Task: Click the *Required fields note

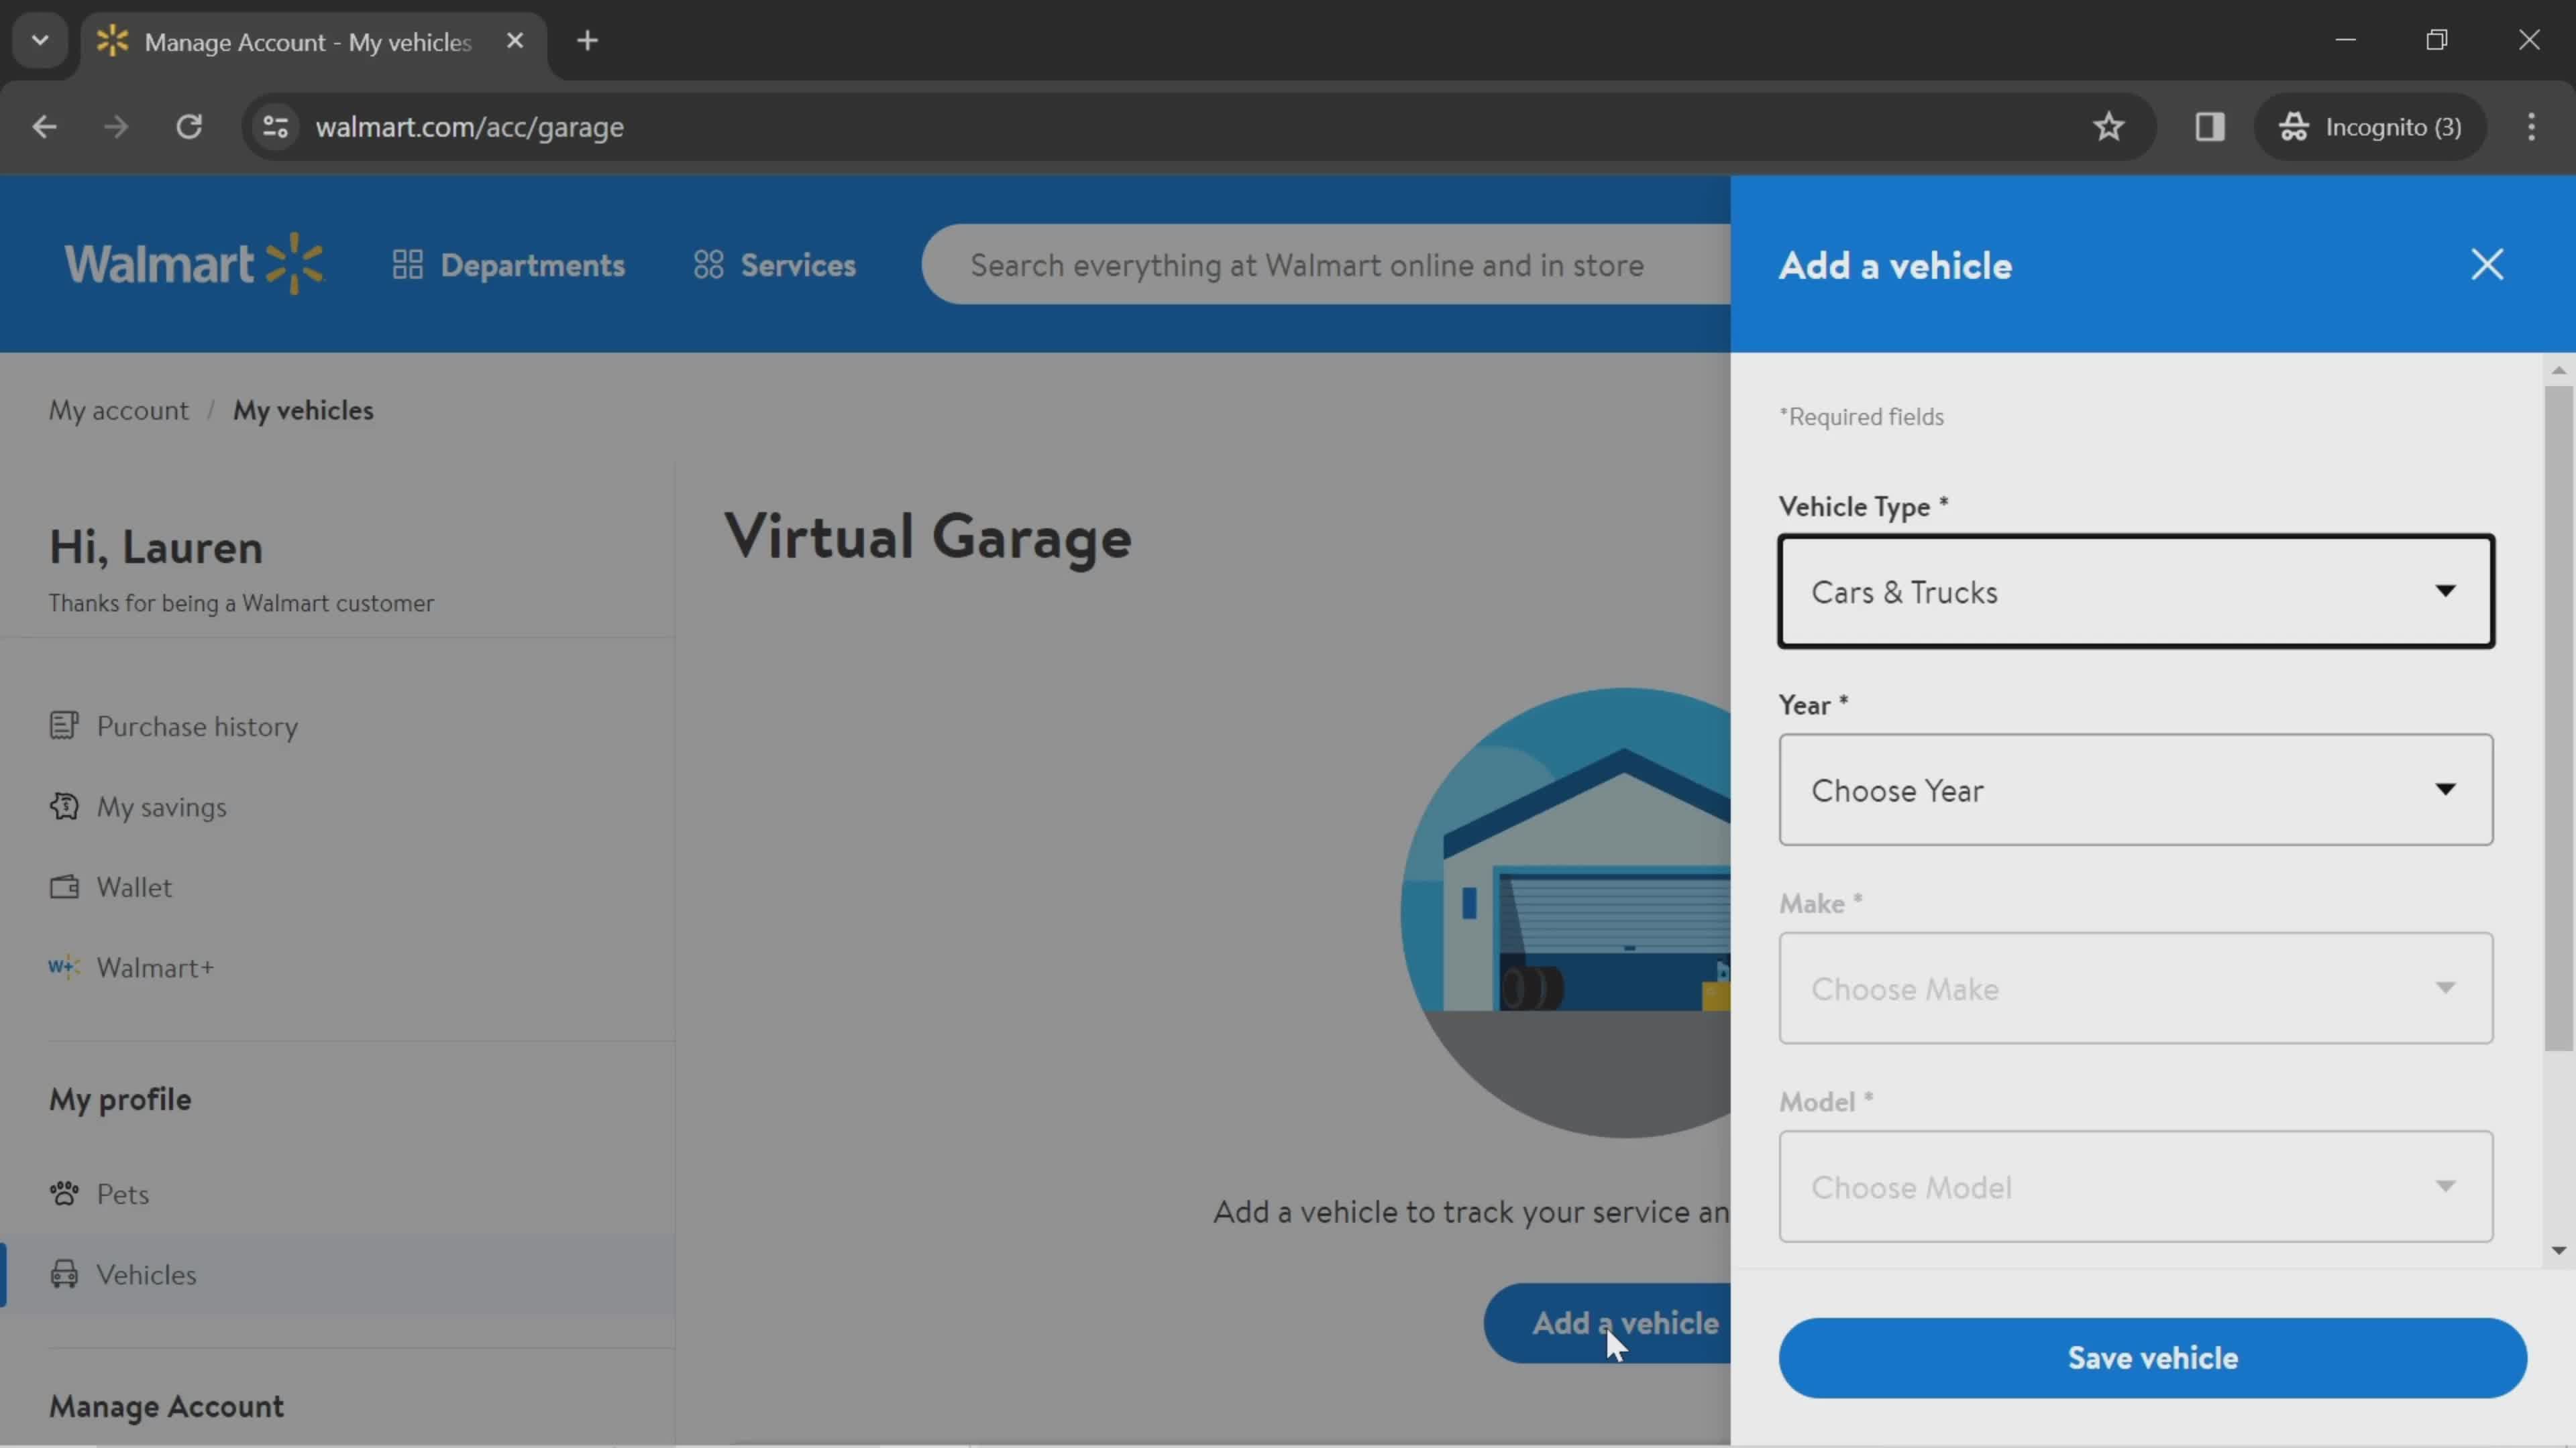Action: (x=1861, y=417)
